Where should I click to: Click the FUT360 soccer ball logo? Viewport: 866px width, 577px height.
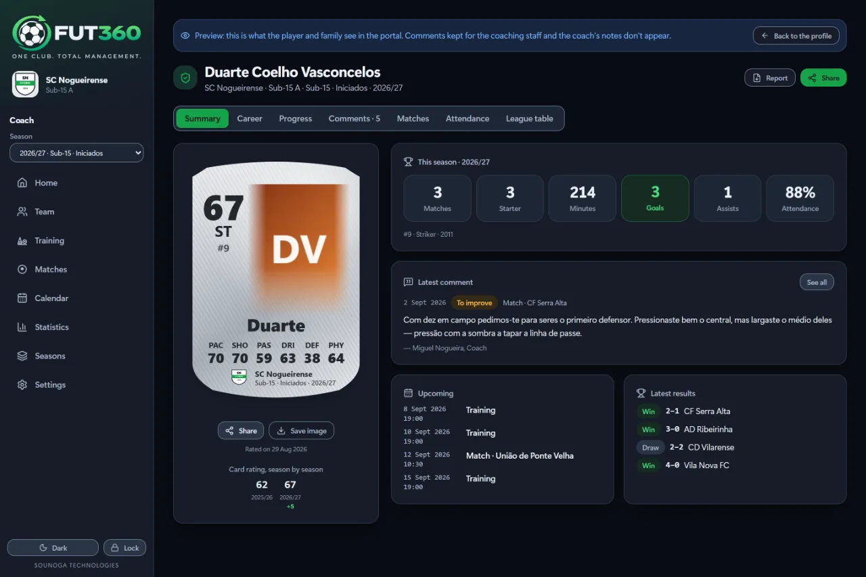pos(31,32)
